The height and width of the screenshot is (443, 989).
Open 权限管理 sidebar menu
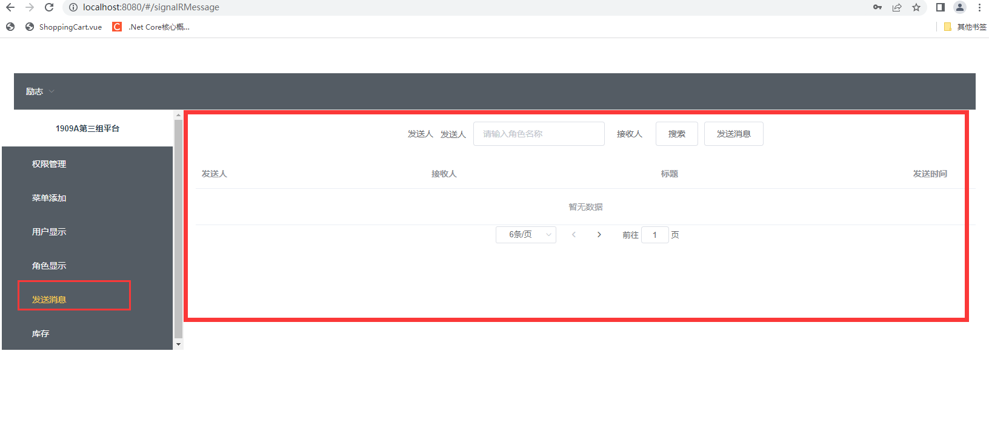[87, 164]
